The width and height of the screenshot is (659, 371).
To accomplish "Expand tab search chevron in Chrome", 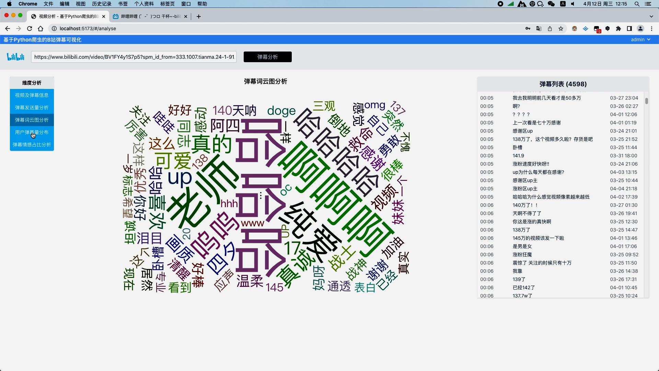I will tap(651, 16).
